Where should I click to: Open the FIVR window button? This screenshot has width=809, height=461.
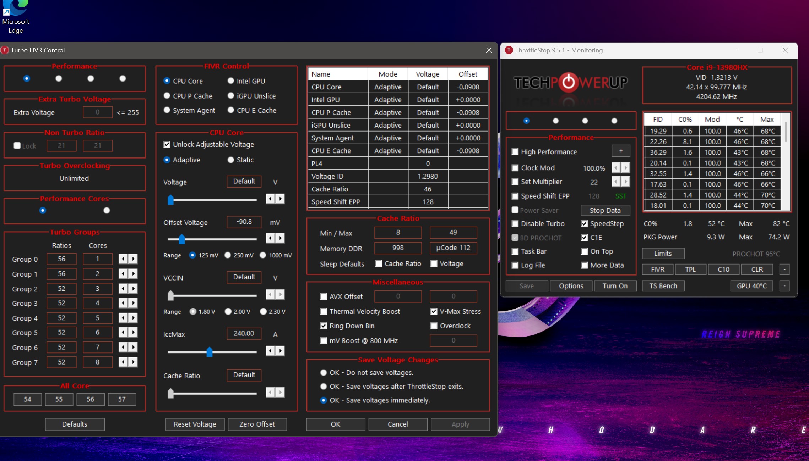658,270
